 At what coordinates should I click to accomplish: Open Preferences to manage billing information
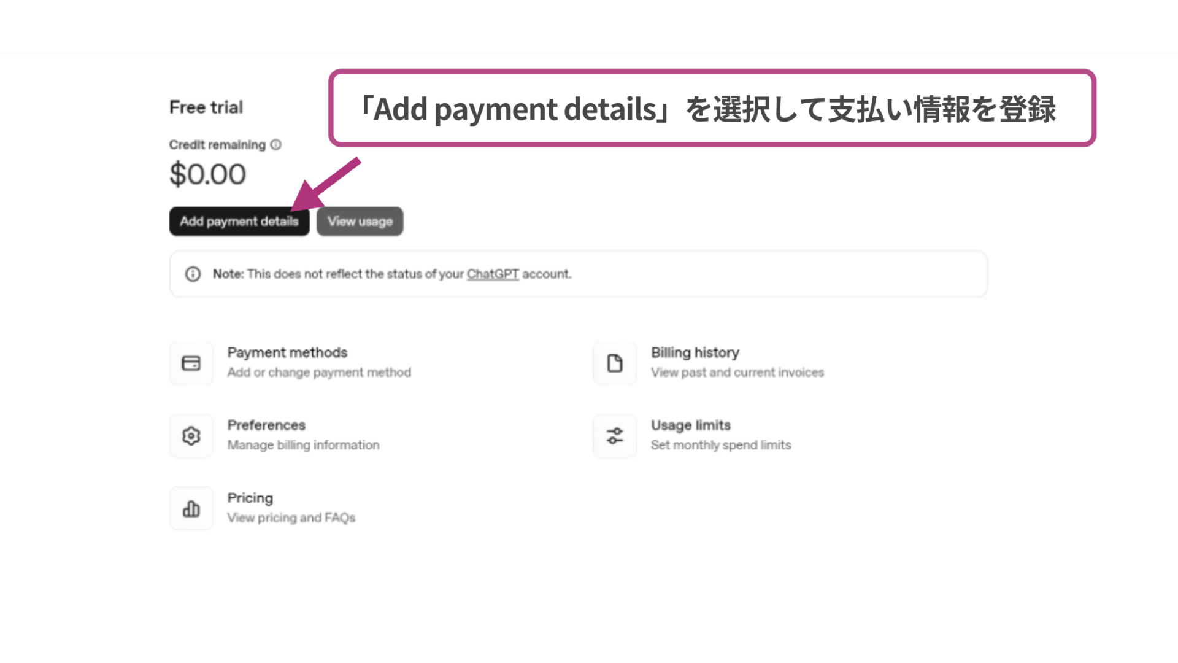266,424
